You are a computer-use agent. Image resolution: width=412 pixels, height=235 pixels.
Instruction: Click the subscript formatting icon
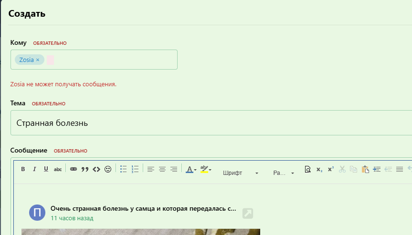pos(319,169)
